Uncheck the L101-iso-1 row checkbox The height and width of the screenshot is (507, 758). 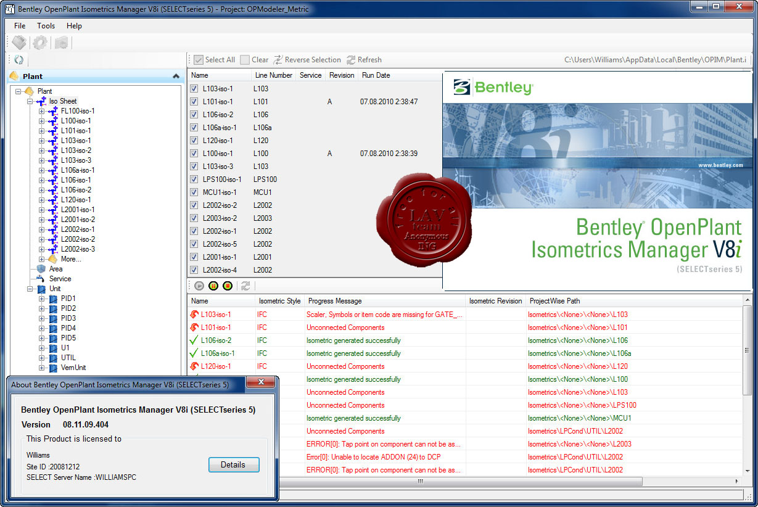coord(194,102)
